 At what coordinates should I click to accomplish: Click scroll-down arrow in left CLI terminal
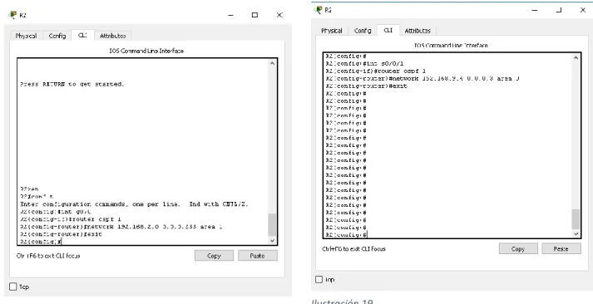tap(272, 241)
